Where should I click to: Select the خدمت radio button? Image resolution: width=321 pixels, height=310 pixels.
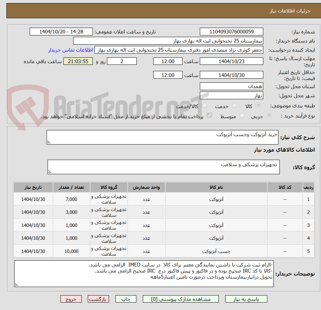pos(235,105)
